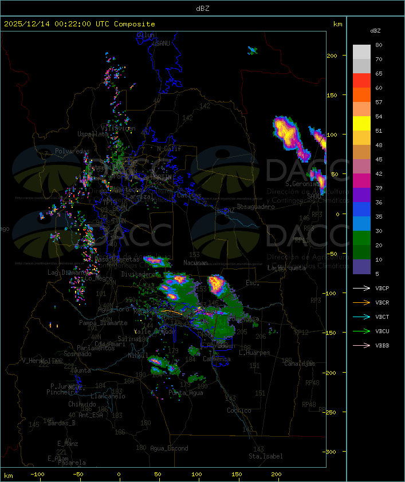Select the mauve 42-45 dBZ swatch
The height and width of the screenshot is (482, 405).
[361, 167]
